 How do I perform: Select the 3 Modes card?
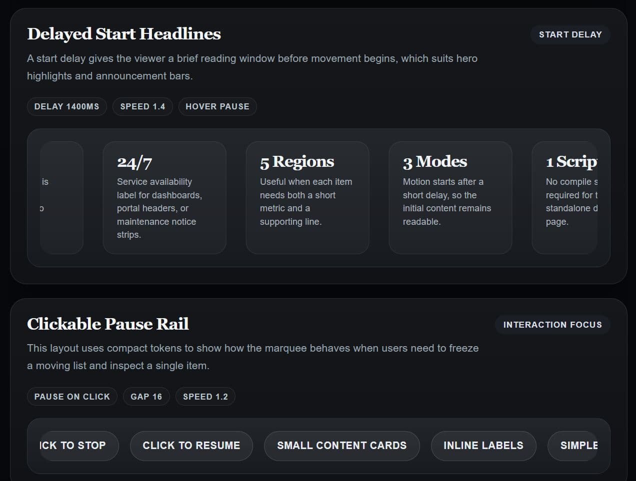click(x=449, y=197)
